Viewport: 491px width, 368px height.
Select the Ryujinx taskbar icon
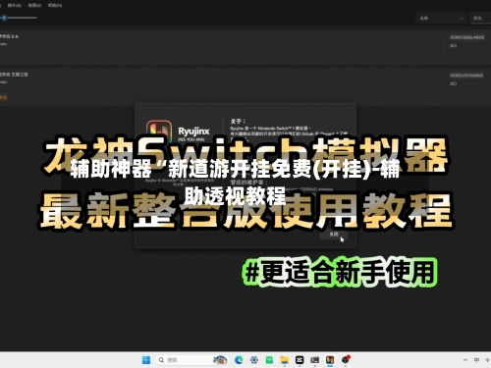[x=330, y=360]
